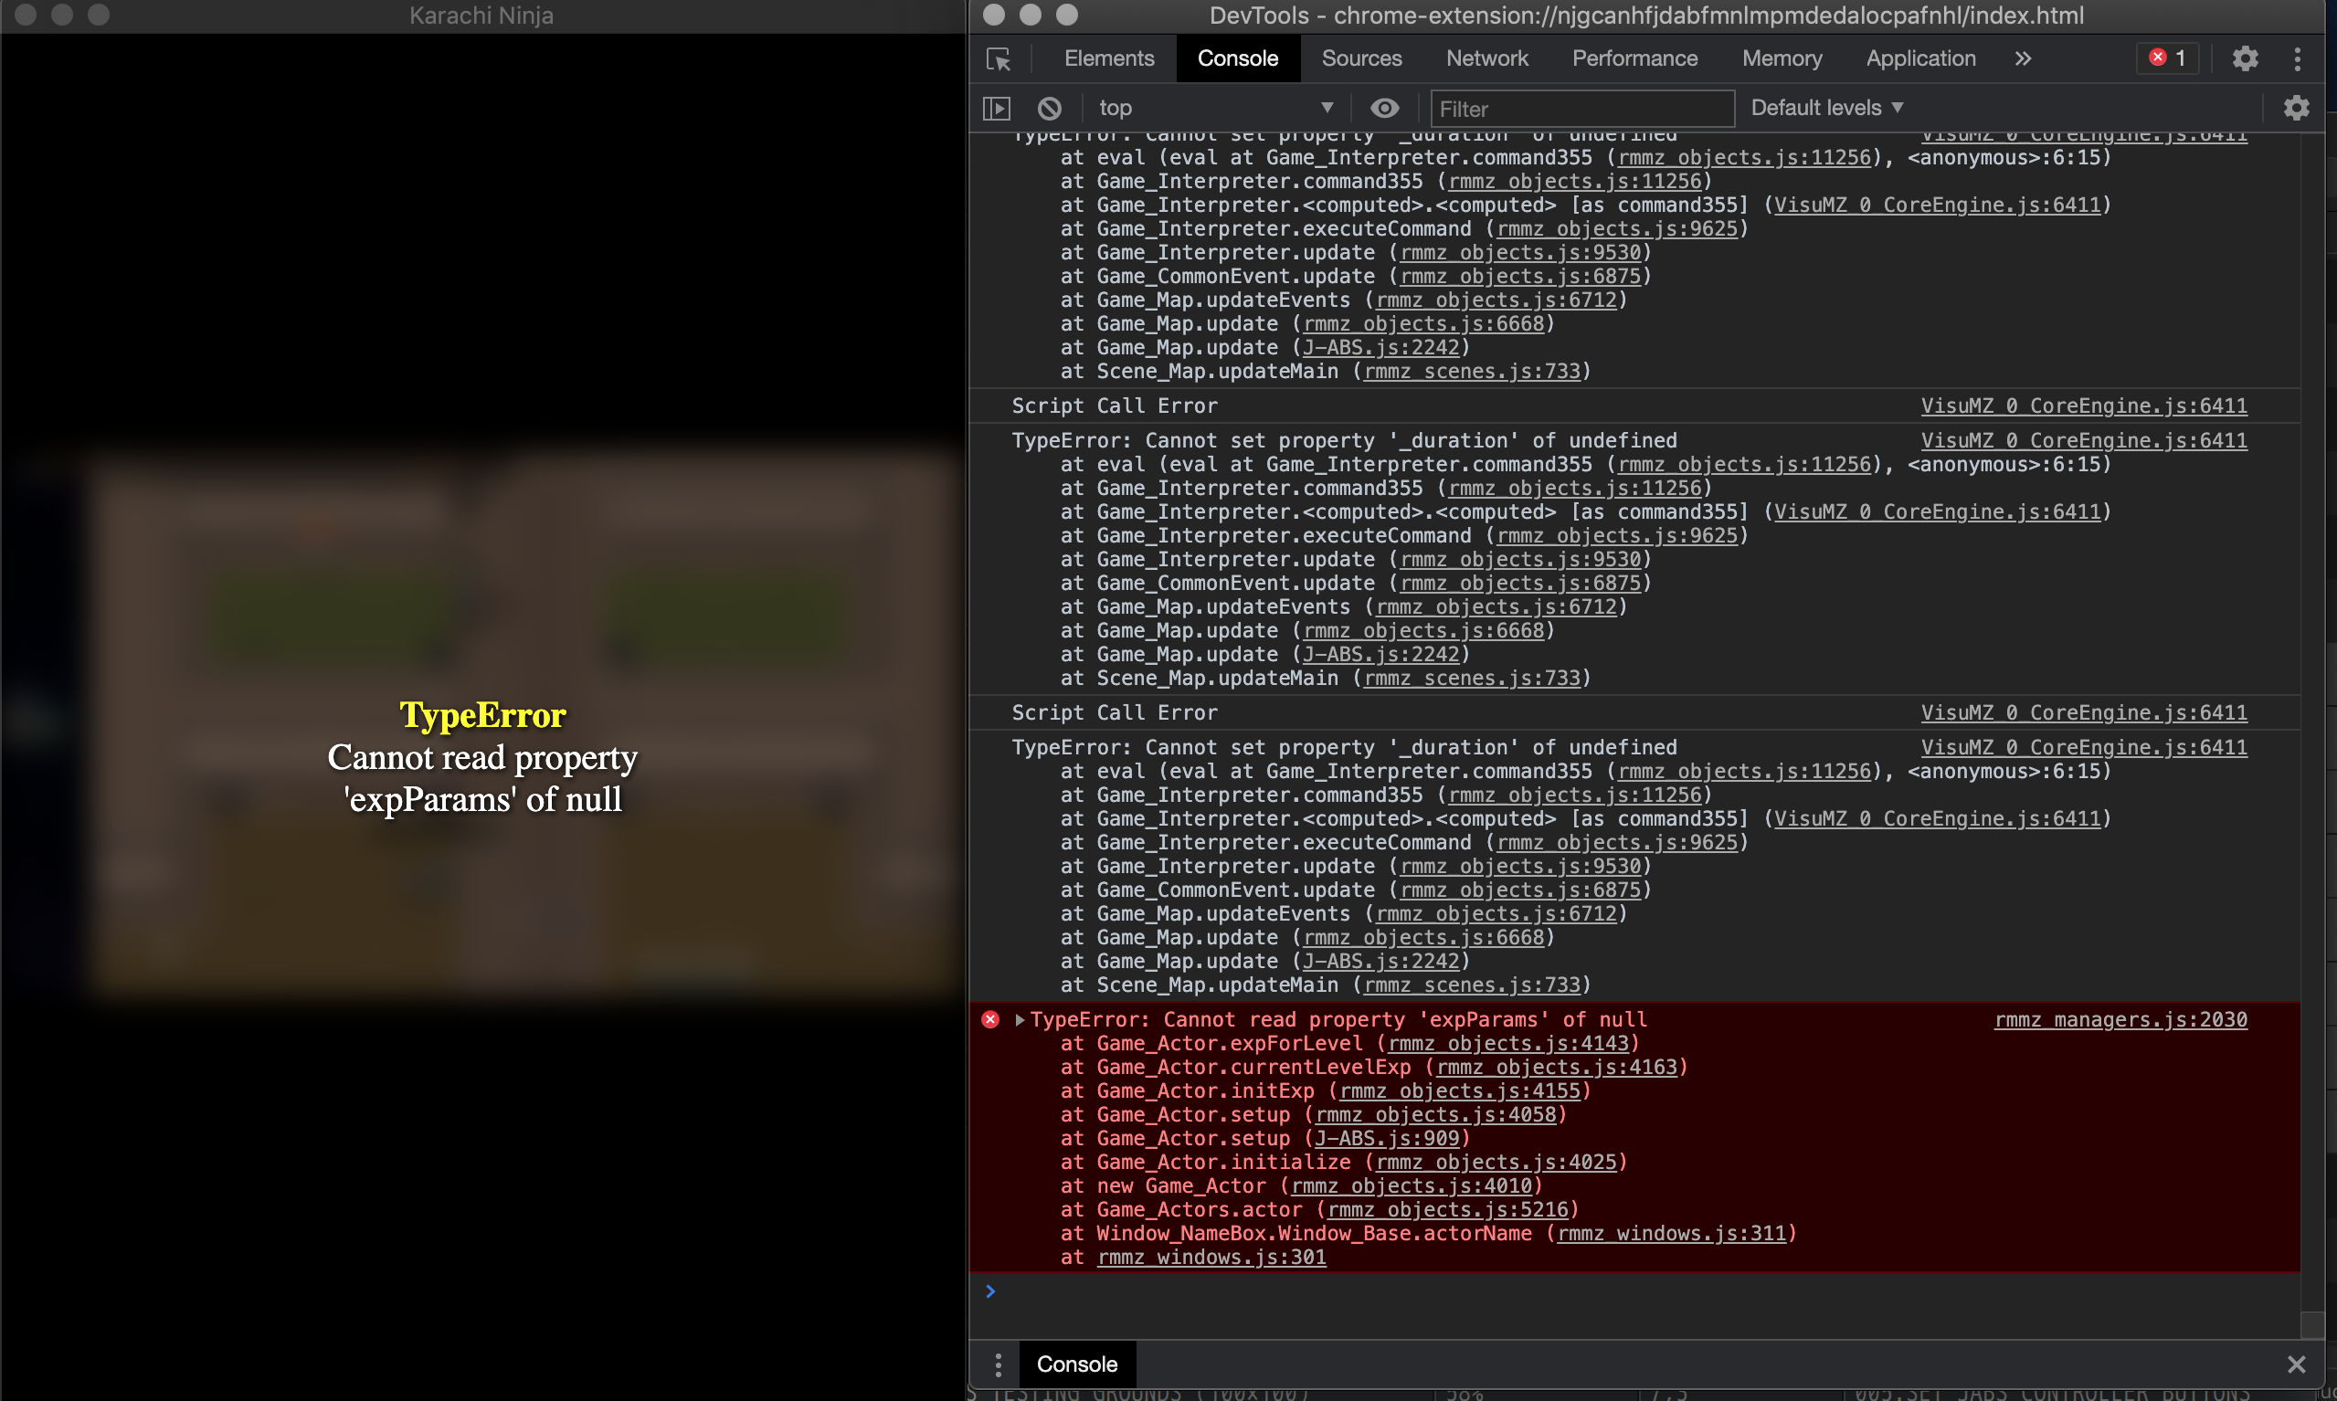This screenshot has height=1401, width=2337.
Task: Click the red error count badge
Action: pos(2167,58)
